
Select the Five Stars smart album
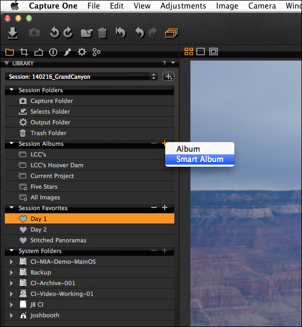pos(90,187)
